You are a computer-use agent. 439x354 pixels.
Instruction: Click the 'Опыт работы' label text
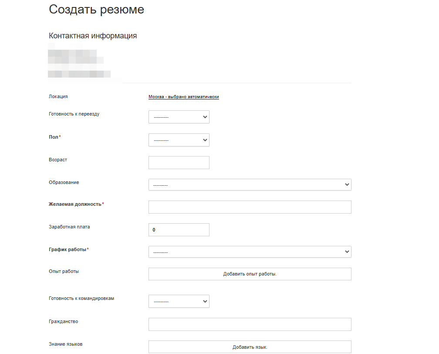tap(64, 271)
